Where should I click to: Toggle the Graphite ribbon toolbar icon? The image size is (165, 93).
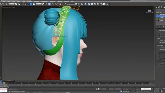[x=89, y=4]
